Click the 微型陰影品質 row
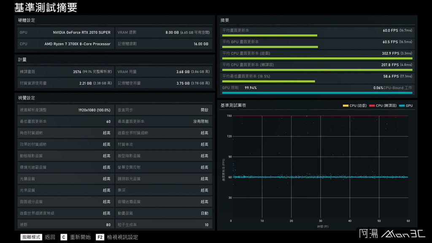Image resolution: width=432 pixels, height=243 pixels. point(164,156)
